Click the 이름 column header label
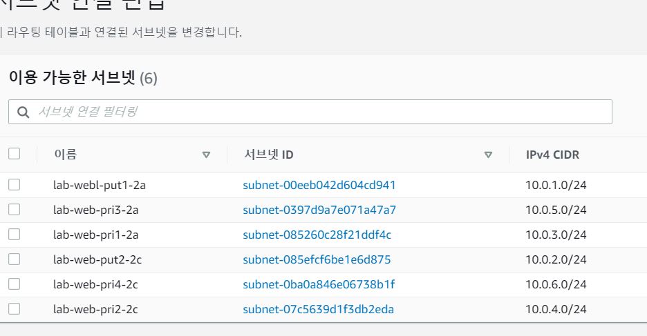647x336 pixels. tap(66, 155)
